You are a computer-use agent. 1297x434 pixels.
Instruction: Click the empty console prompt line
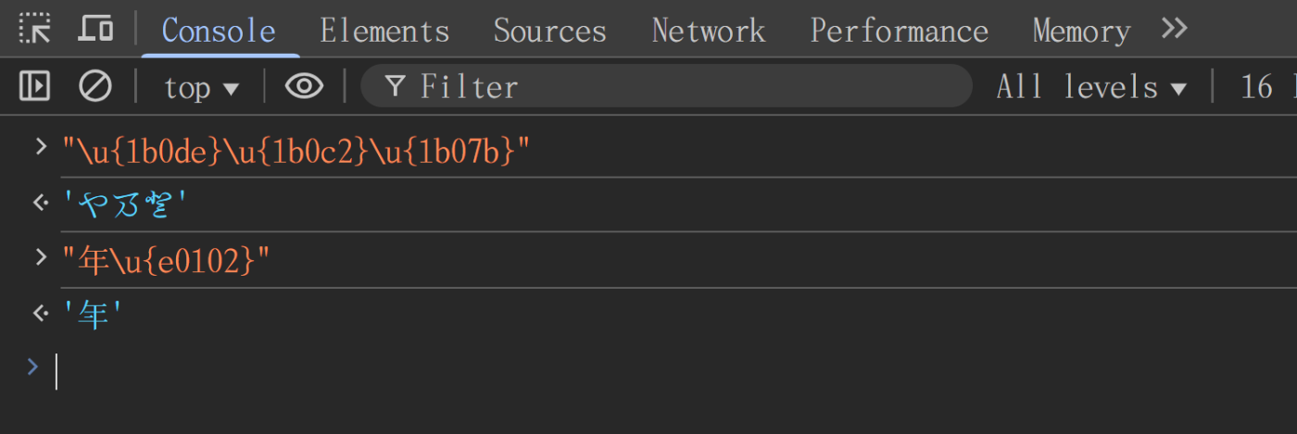click(x=648, y=370)
